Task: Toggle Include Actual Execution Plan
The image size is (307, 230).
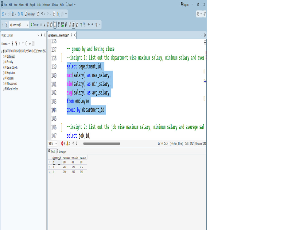Action: coord(59,25)
